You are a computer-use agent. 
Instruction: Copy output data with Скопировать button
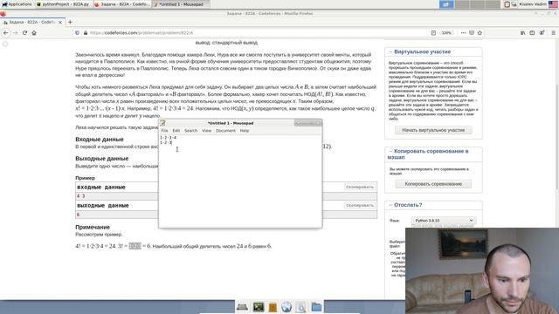tap(360, 206)
